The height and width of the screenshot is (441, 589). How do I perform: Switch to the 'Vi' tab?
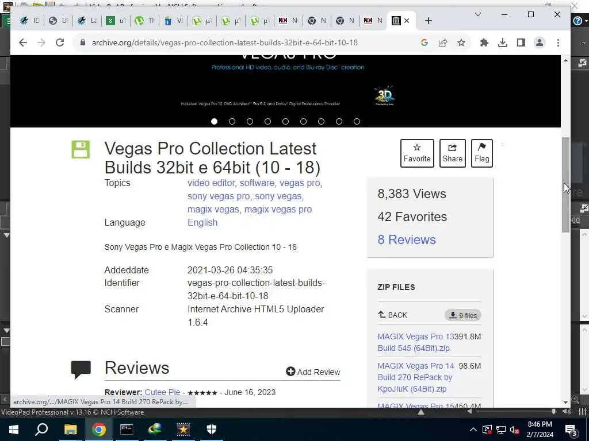[173, 21]
